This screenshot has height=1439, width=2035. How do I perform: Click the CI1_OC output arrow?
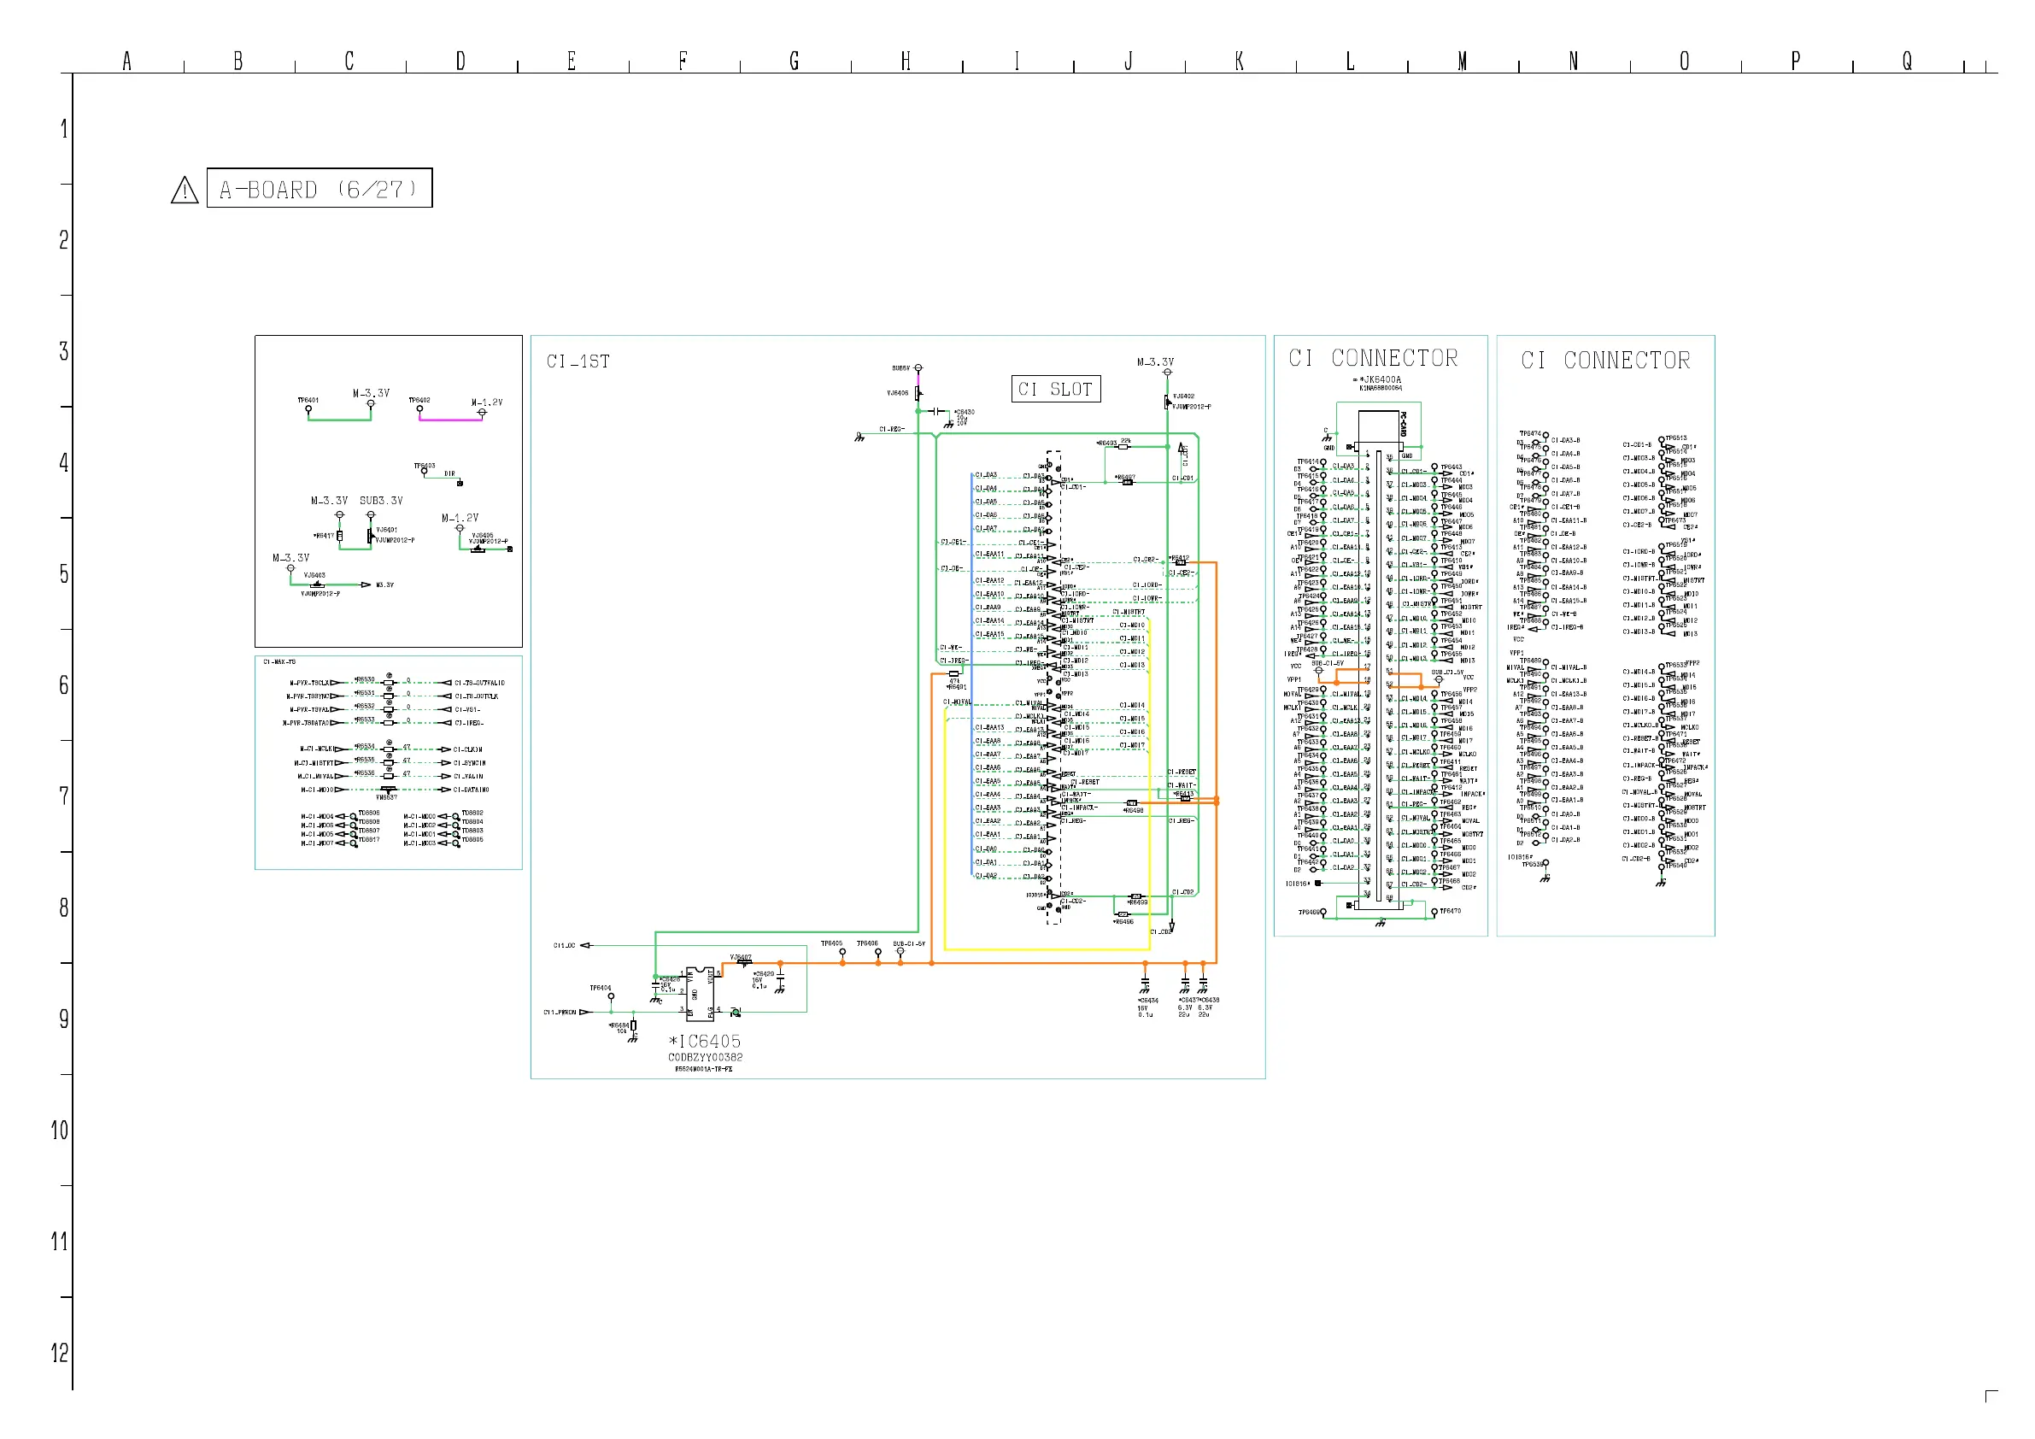click(x=586, y=945)
